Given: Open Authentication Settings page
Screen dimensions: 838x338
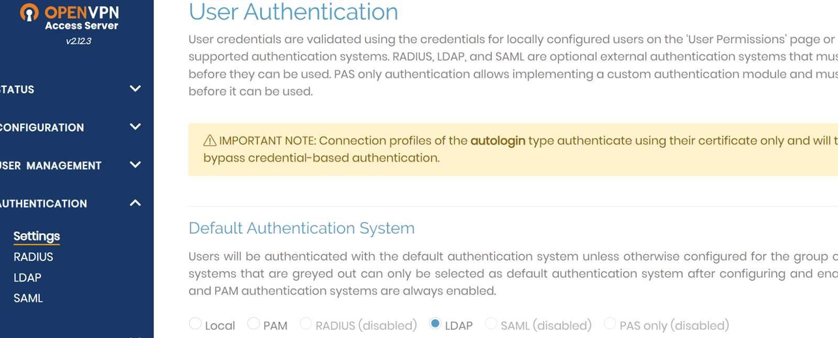Looking at the screenshot, I should [37, 236].
